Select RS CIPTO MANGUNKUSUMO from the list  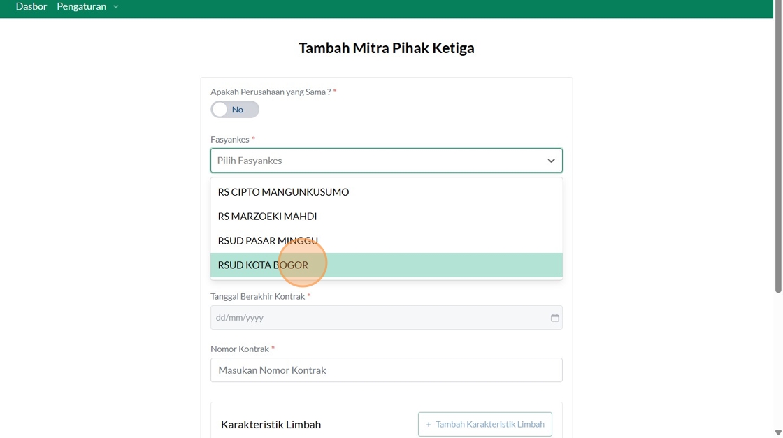click(387, 192)
